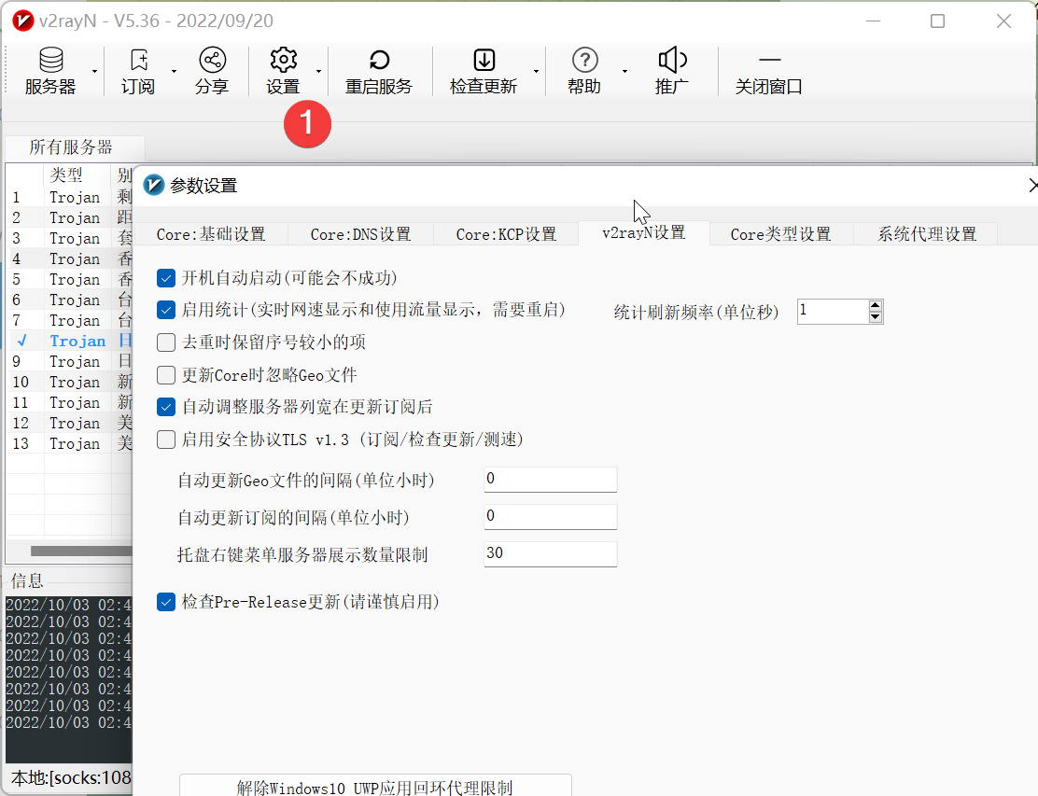Viewport: 1038px width, 796px height.
Task: Select server row 7 Trojan
Action: coord(69,320)
